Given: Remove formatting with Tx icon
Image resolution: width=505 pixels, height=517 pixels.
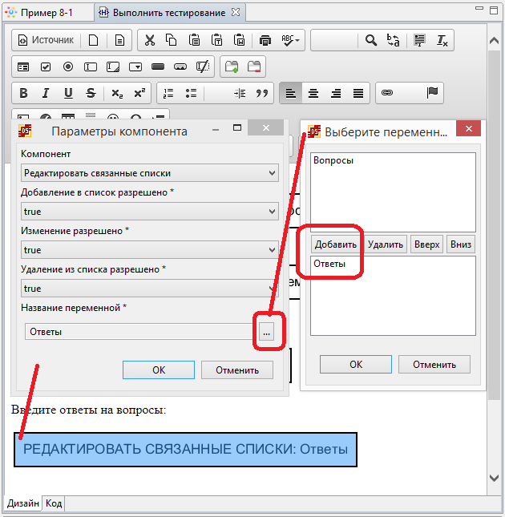Looking at the screenshot, I should point(442,40).
